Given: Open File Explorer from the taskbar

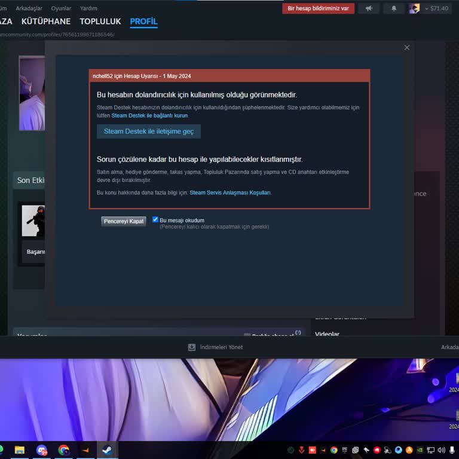Looking at the screenshot, I should [20, 450].
